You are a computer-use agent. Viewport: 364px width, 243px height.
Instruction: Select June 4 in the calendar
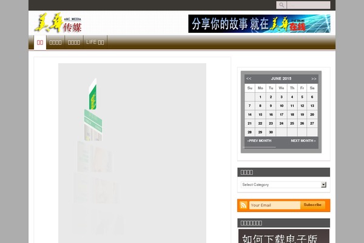tap(292, 97)
